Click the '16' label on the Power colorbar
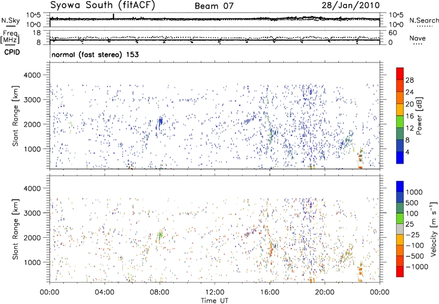Image resolution: width=439 pixels, height=304 pixels. pyautogui.click(x=409, y=116)
